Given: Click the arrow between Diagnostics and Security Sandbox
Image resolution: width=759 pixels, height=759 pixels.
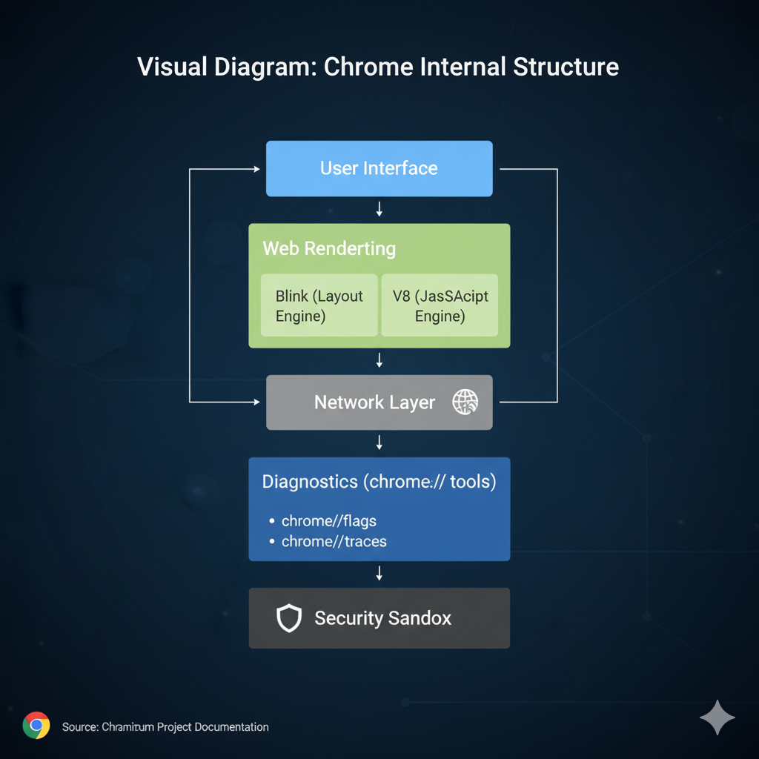Looking at the screenshot, I should [379, 573].
